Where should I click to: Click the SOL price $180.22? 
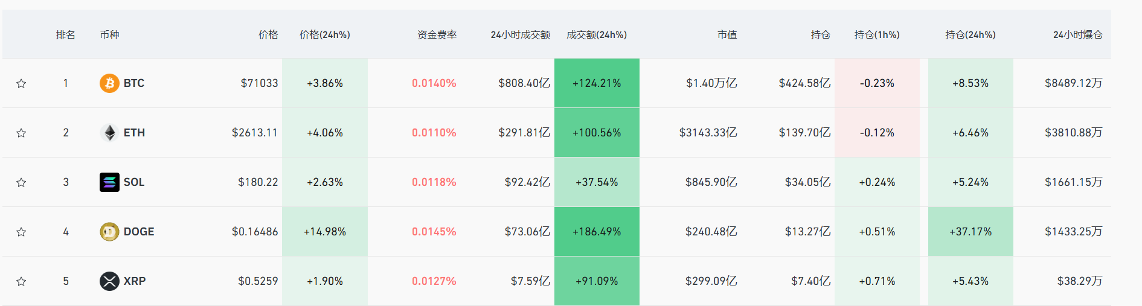(258, 182)
